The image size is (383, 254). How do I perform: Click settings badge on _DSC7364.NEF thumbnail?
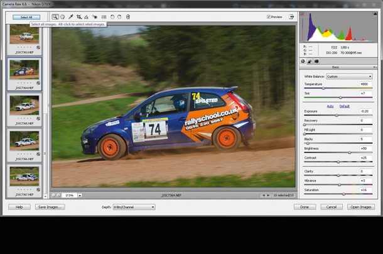[38, 83]
